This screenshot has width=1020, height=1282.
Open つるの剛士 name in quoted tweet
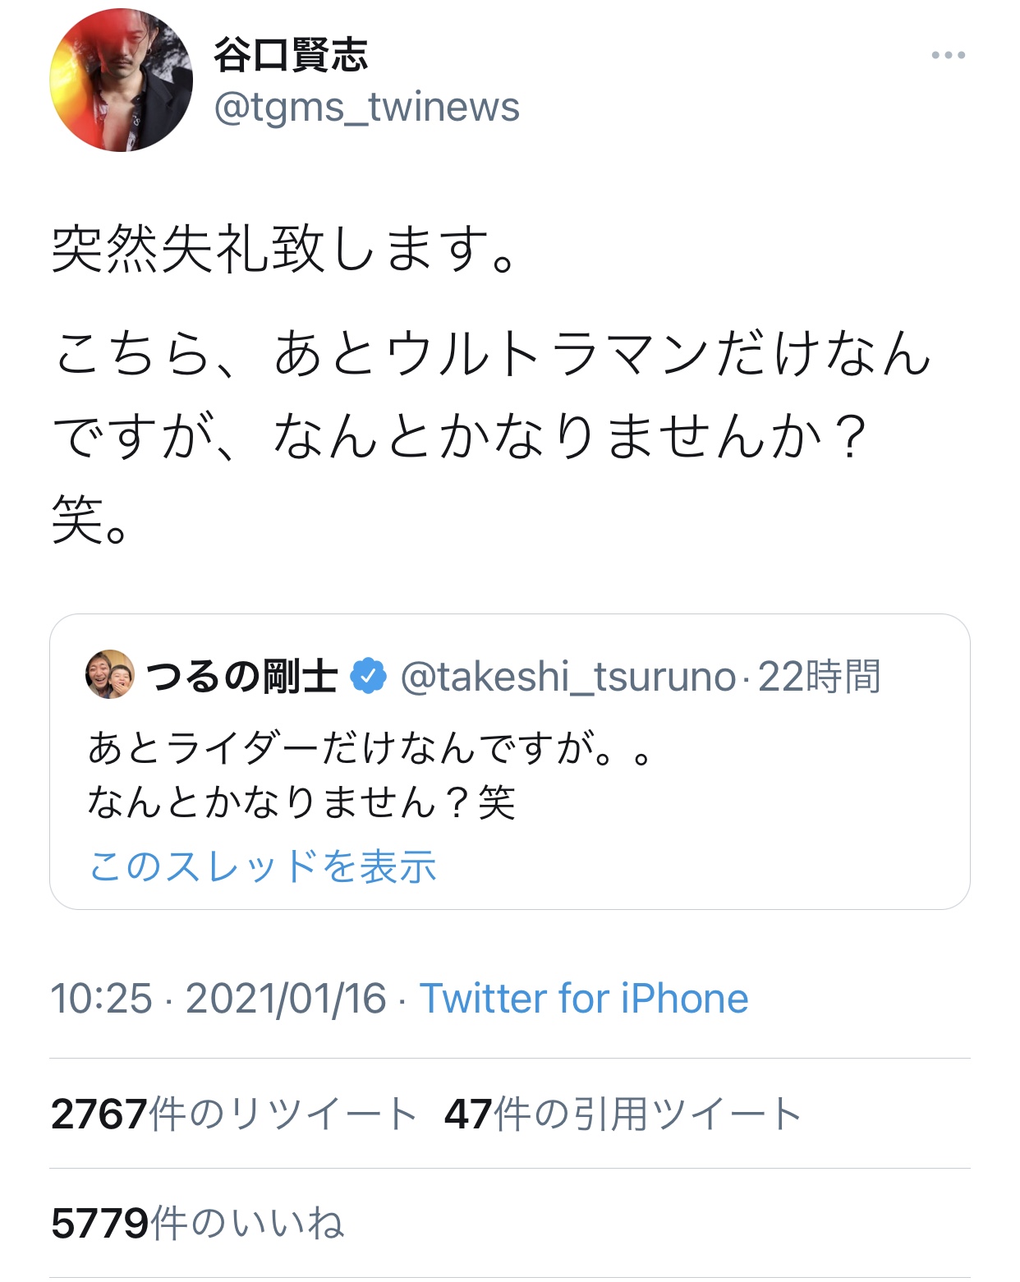(x=241, y=677)
